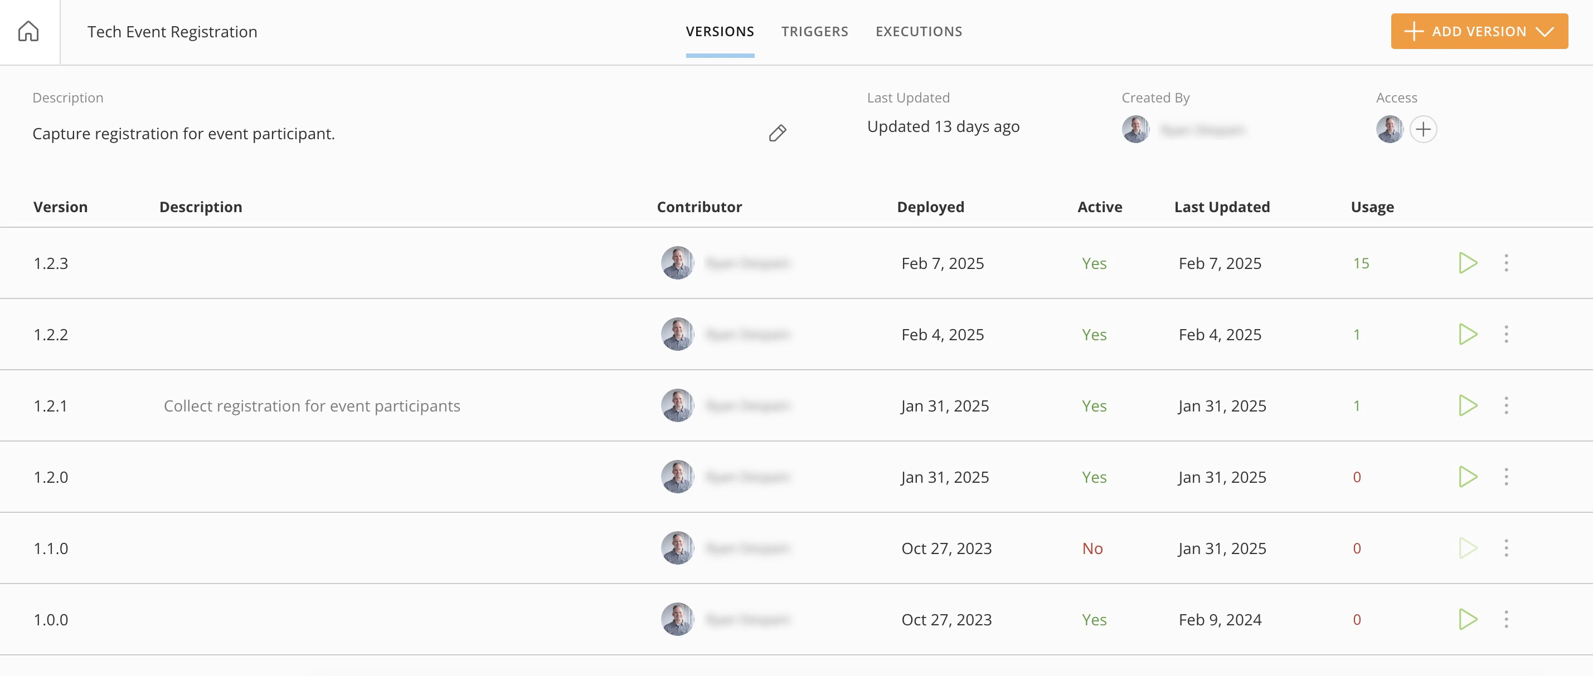Click the Created By avatar
1593x676 pixels.
[x=1135, y=129]
